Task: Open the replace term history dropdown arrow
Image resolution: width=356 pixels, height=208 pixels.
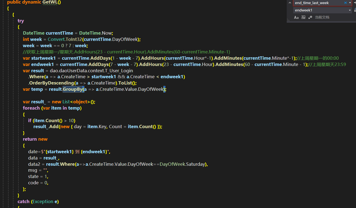Action: (x=350, y=10)
